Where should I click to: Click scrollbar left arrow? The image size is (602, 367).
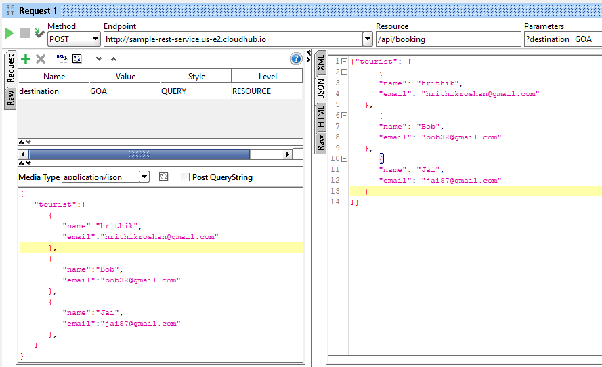coord(23,154)
